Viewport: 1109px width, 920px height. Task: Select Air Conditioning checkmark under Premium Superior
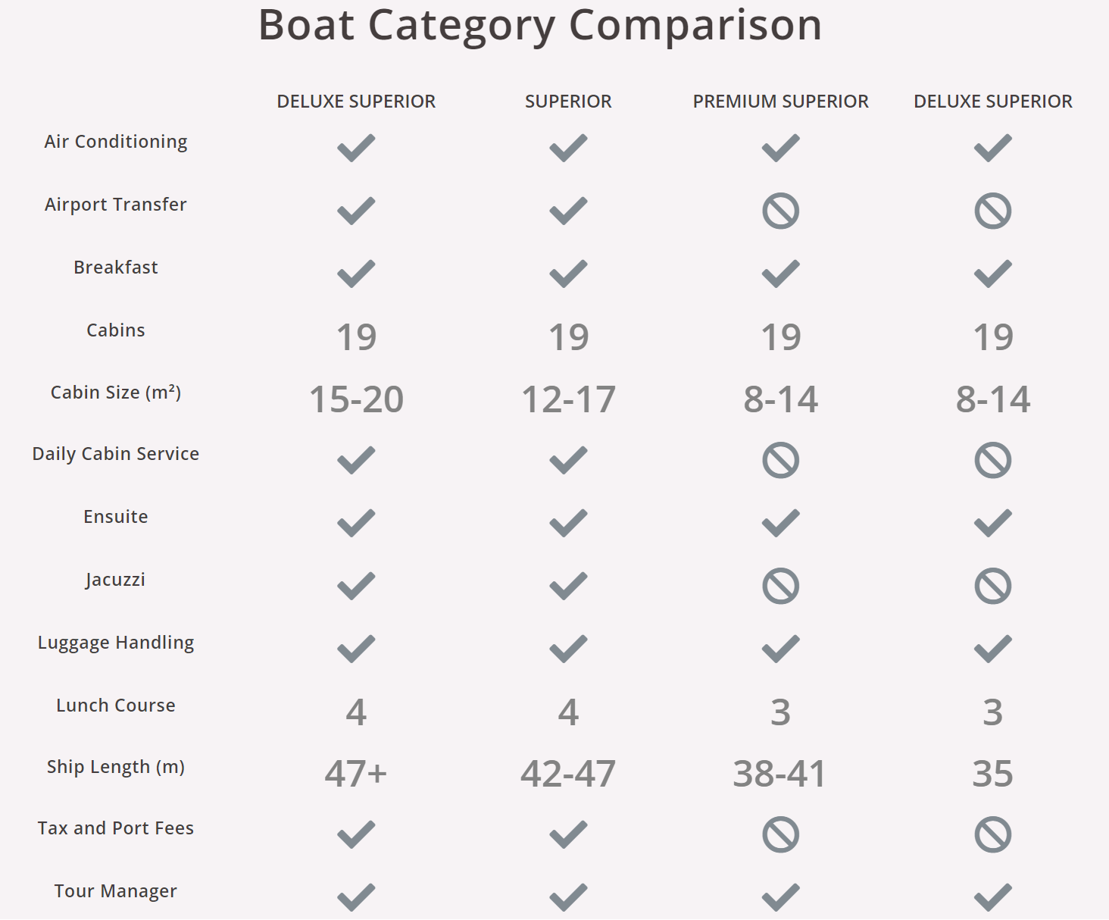(x=780, y=148)
